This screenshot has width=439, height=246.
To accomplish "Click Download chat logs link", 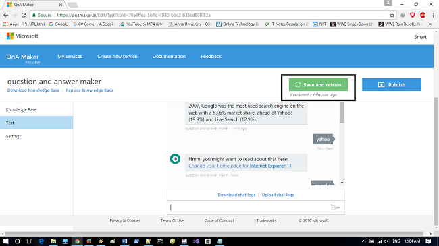I will coord(236,195).
